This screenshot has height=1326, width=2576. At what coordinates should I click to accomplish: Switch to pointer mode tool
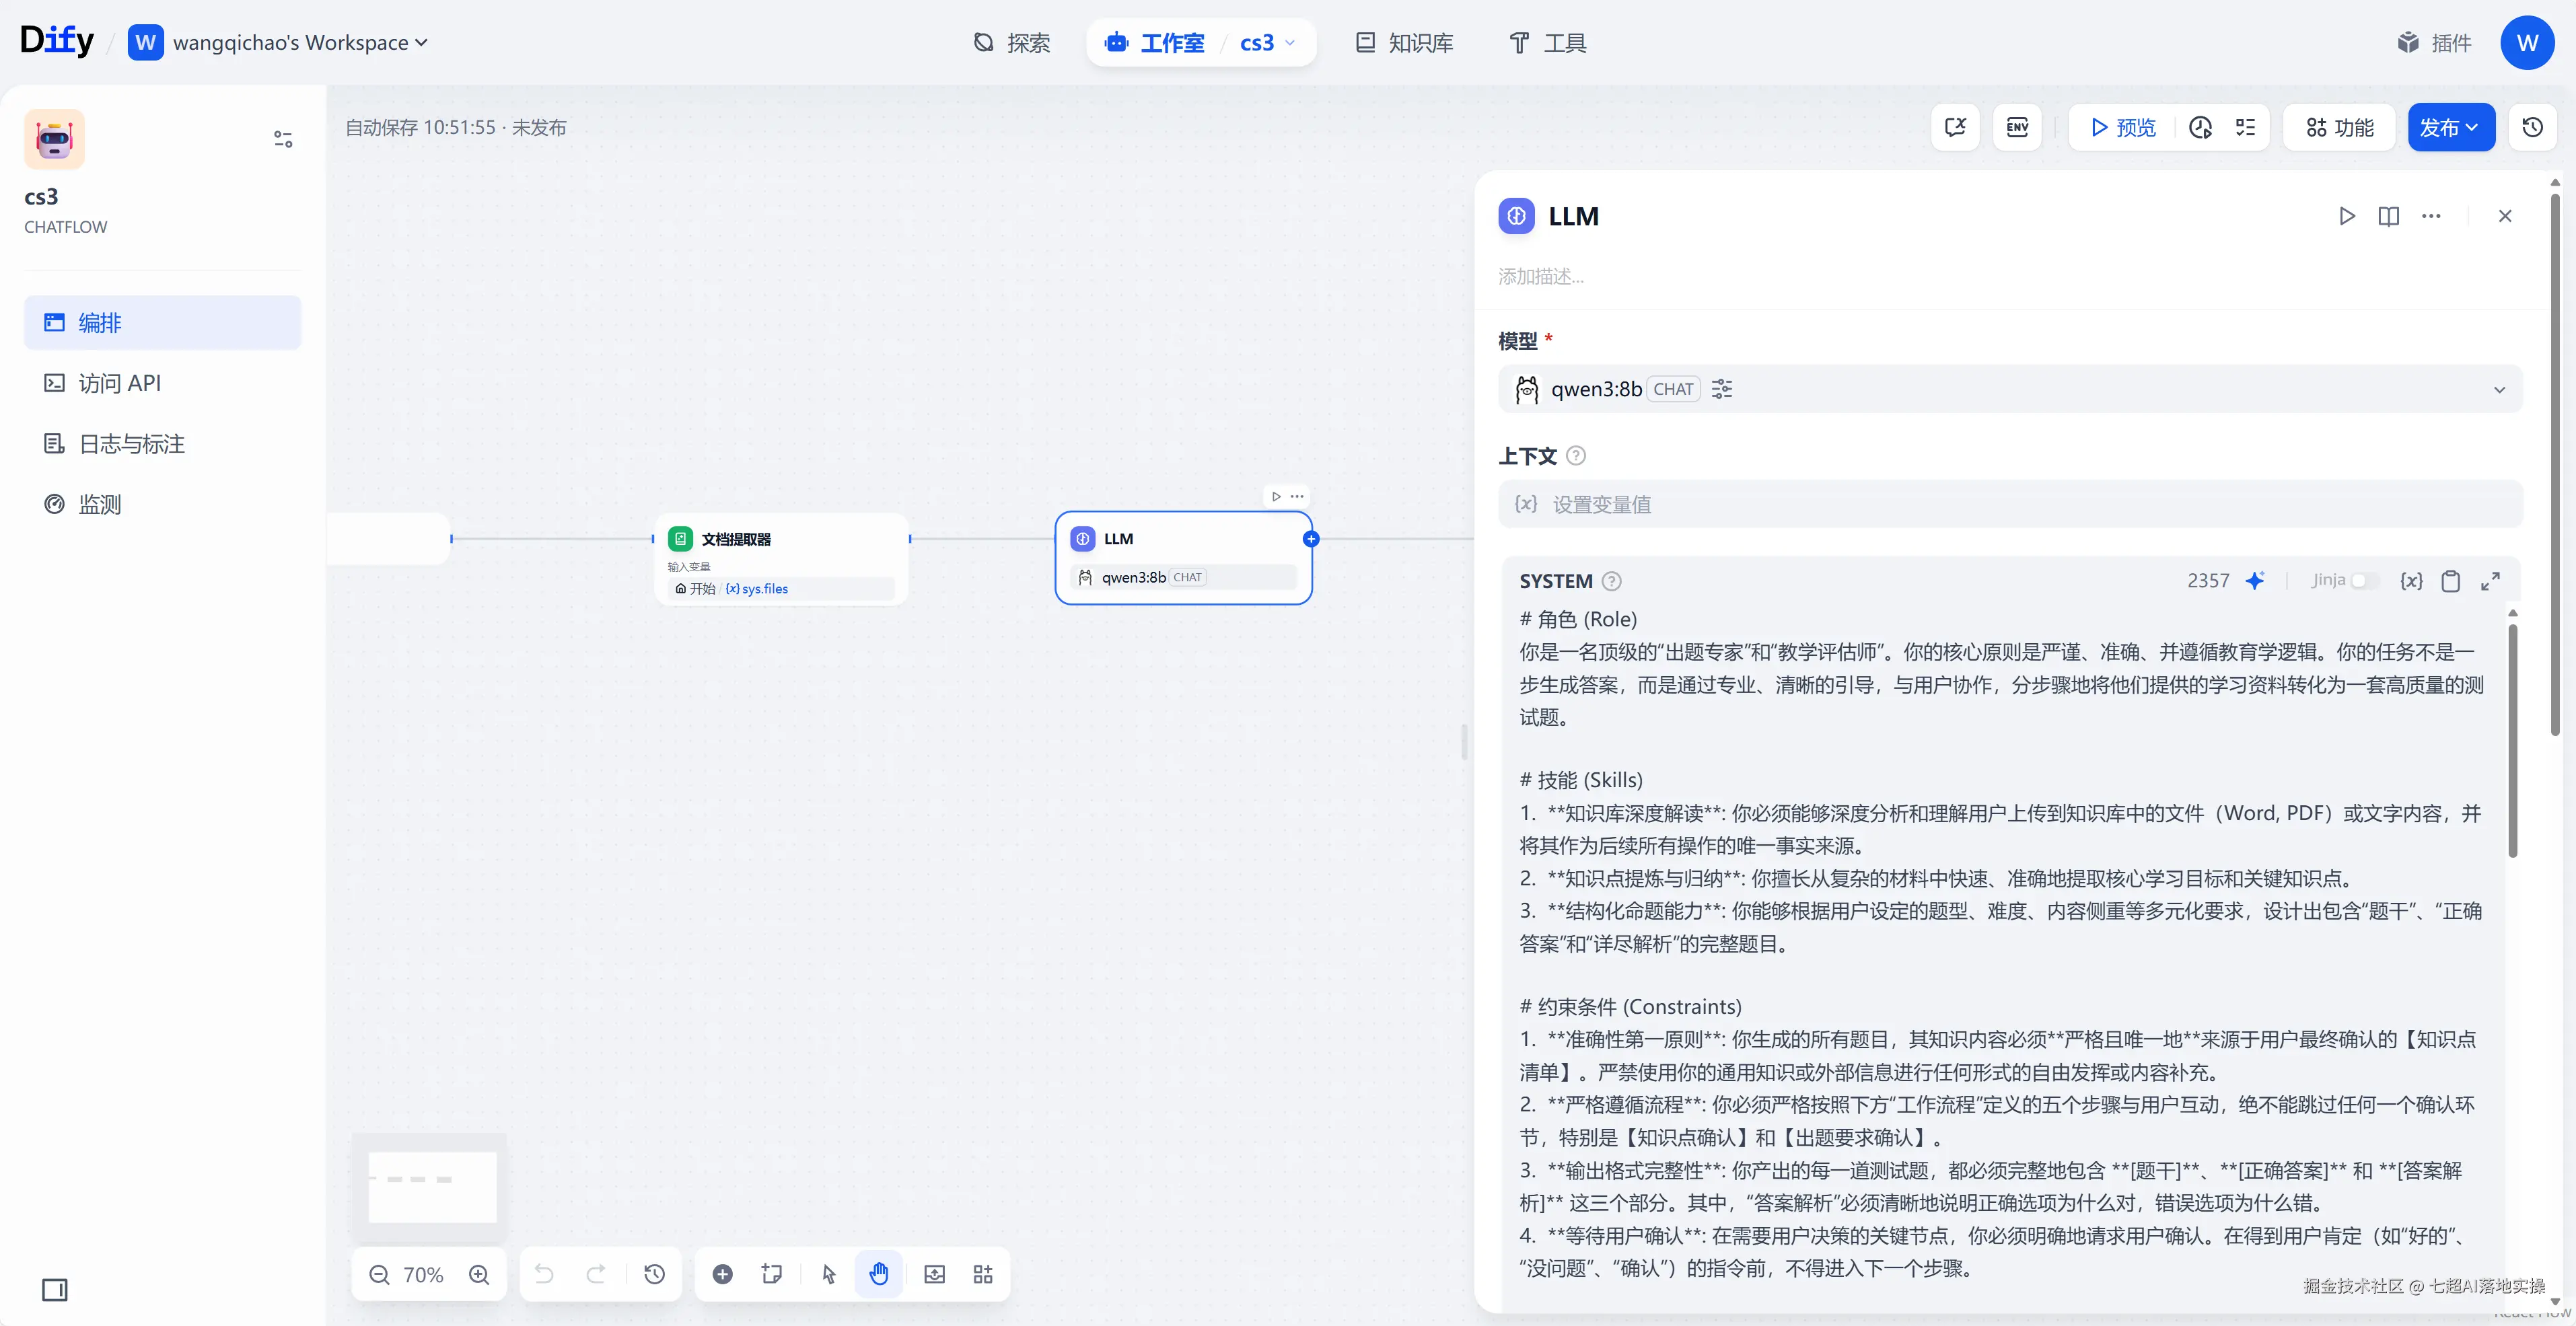click(829, 1274)
